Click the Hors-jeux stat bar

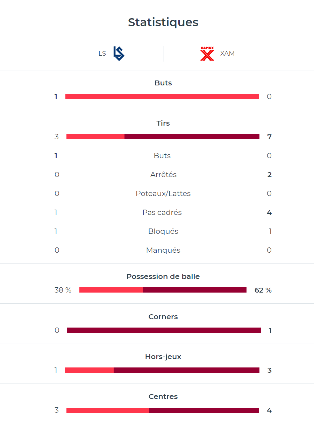(x=162, y=370)
